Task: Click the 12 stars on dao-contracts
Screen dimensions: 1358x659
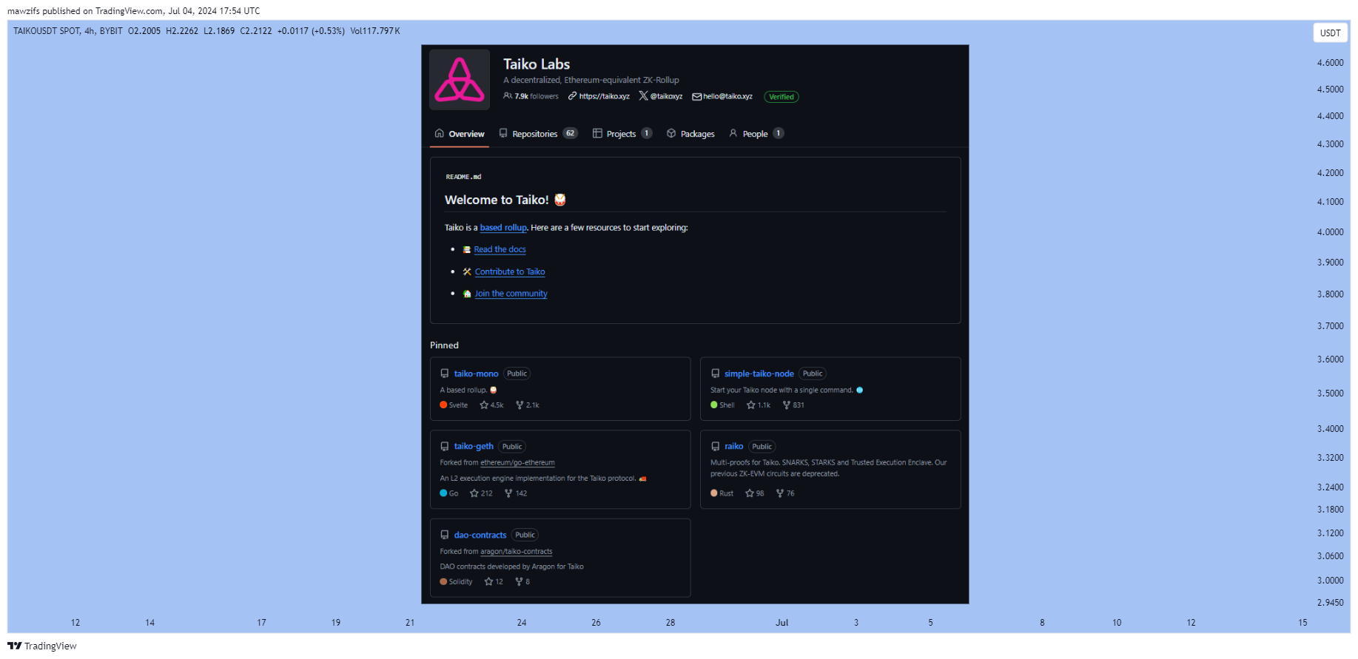Action: coord(494,582)
